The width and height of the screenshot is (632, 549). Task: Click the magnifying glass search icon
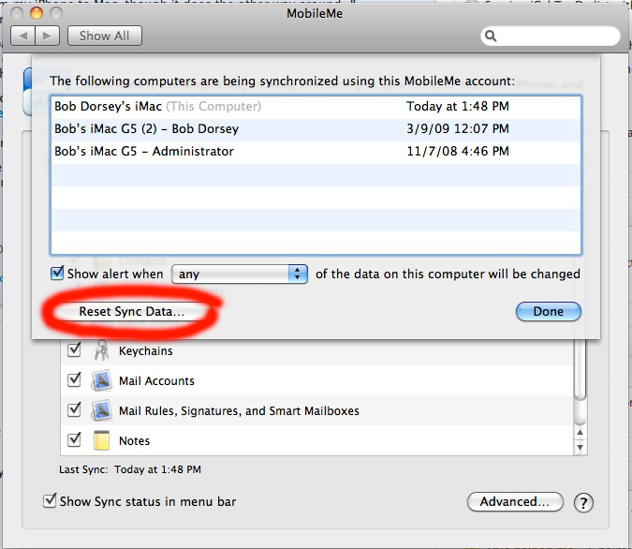491,36
